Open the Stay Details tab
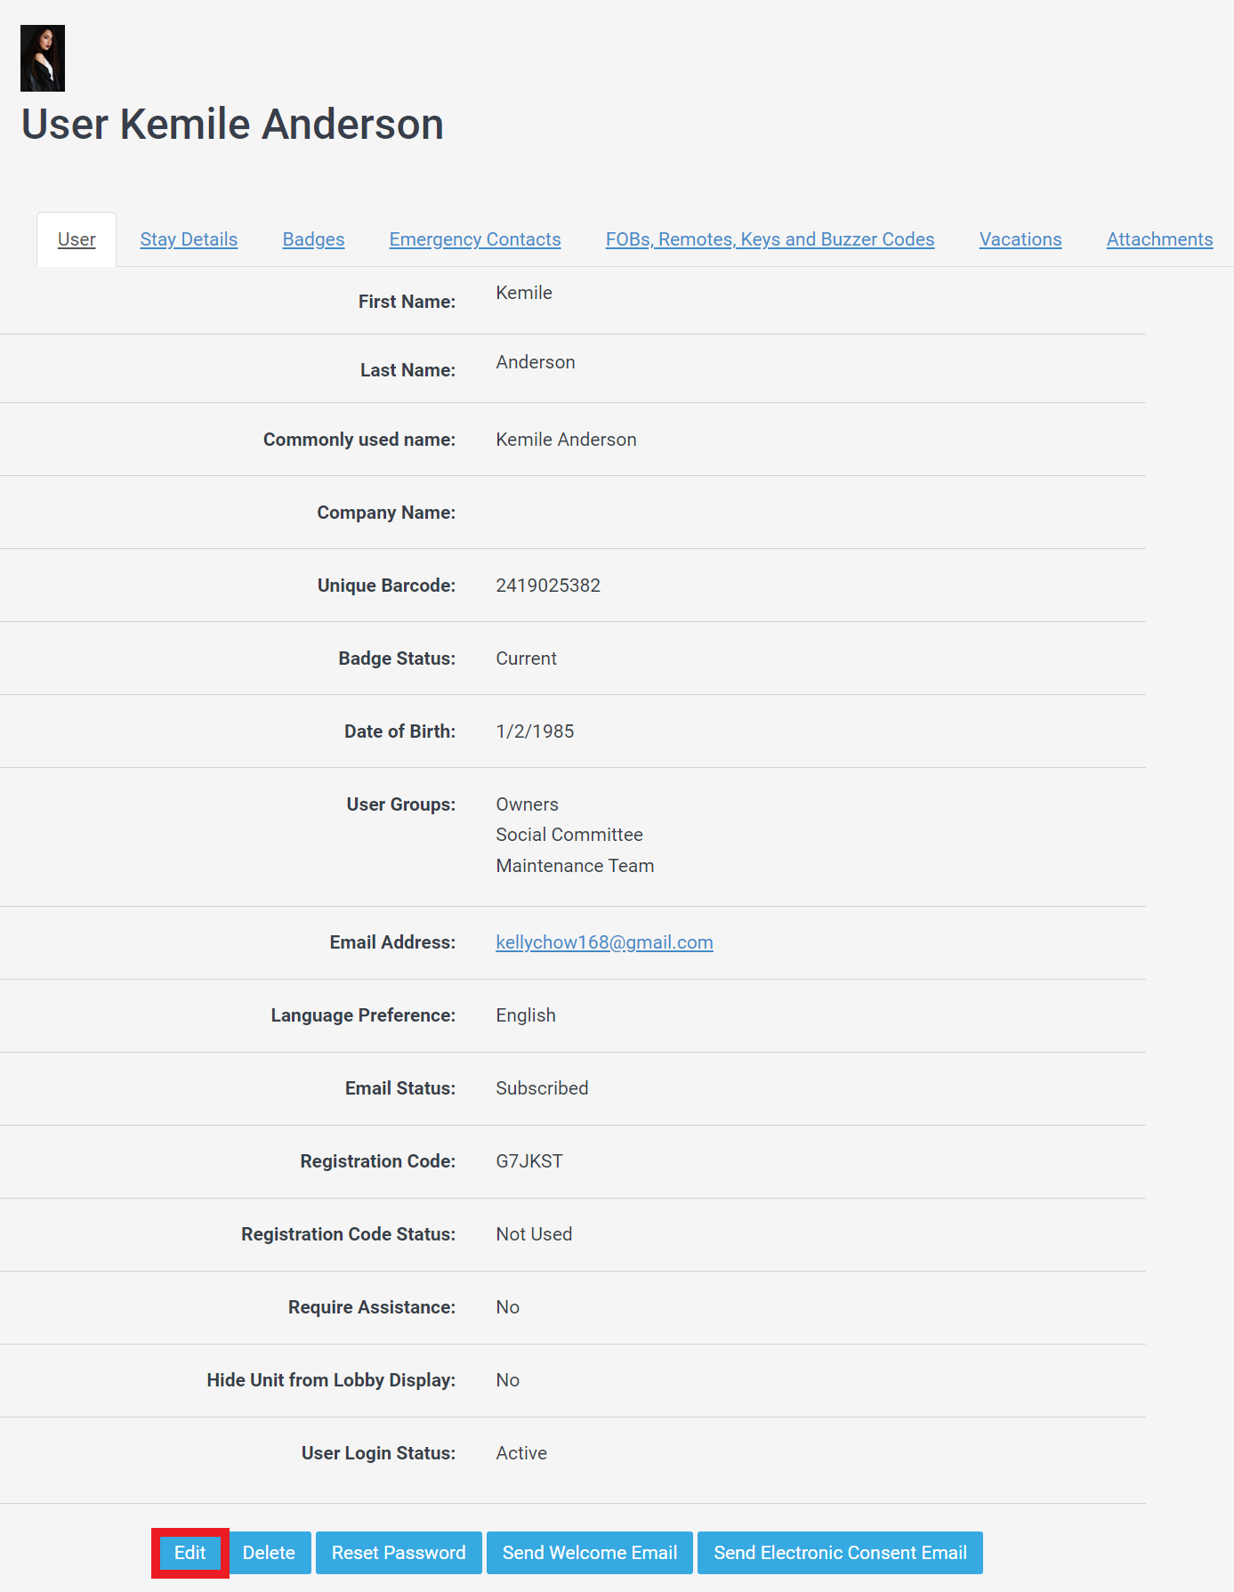 (x=189, y=239)
